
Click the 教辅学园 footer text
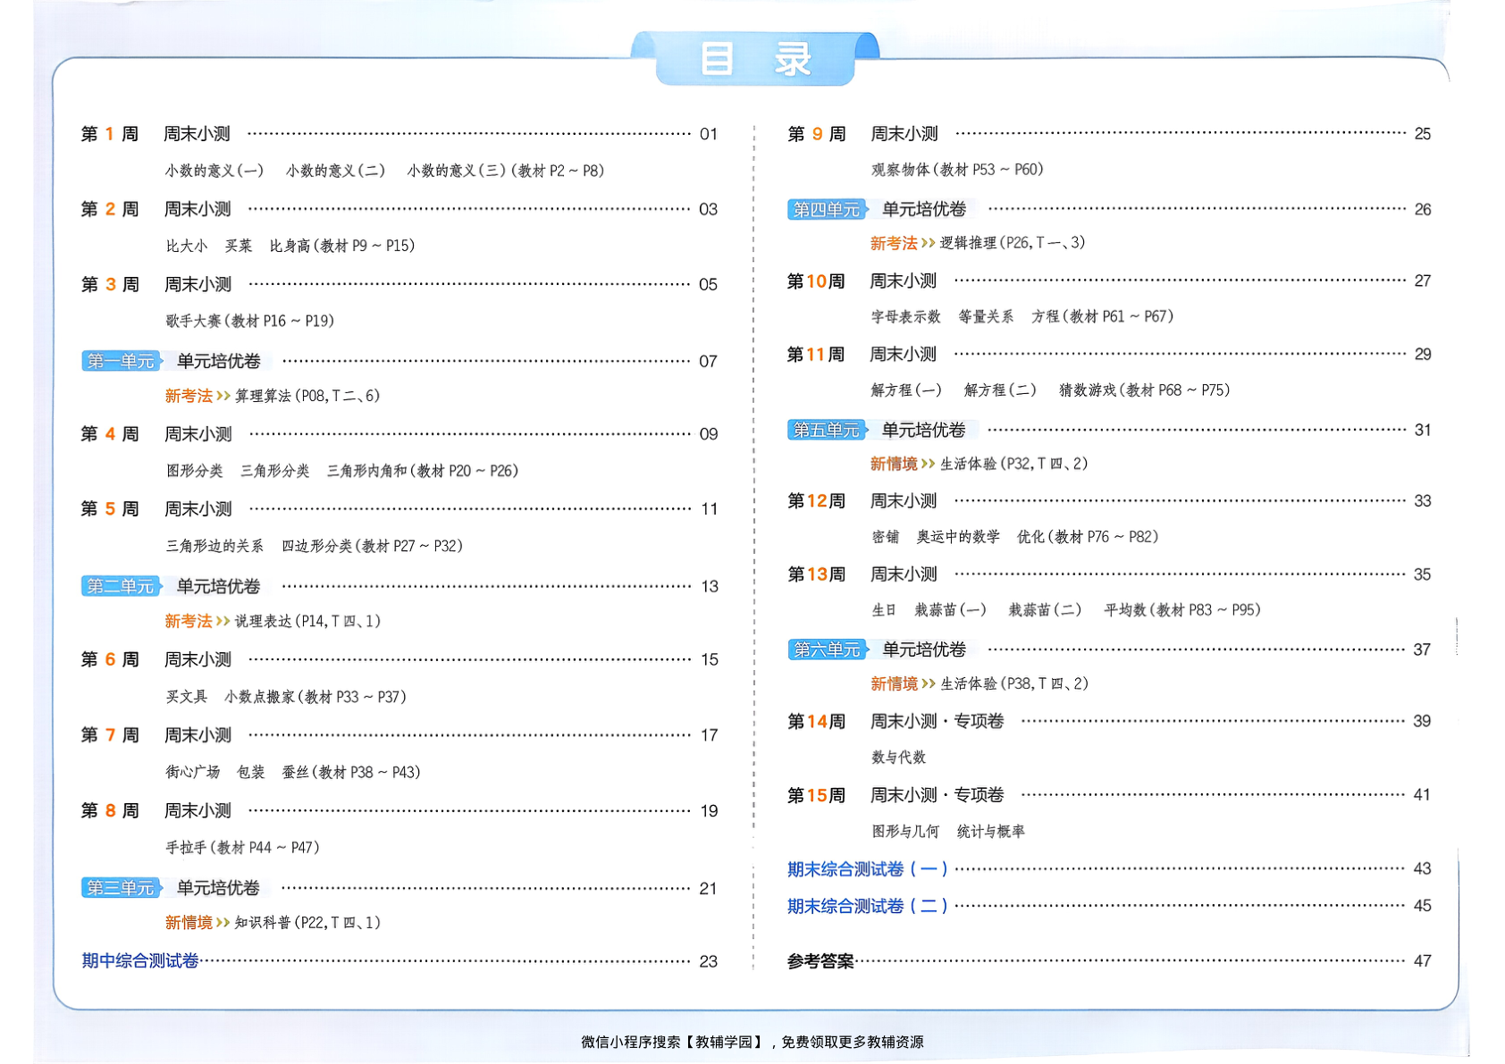tap(724, 1042)
